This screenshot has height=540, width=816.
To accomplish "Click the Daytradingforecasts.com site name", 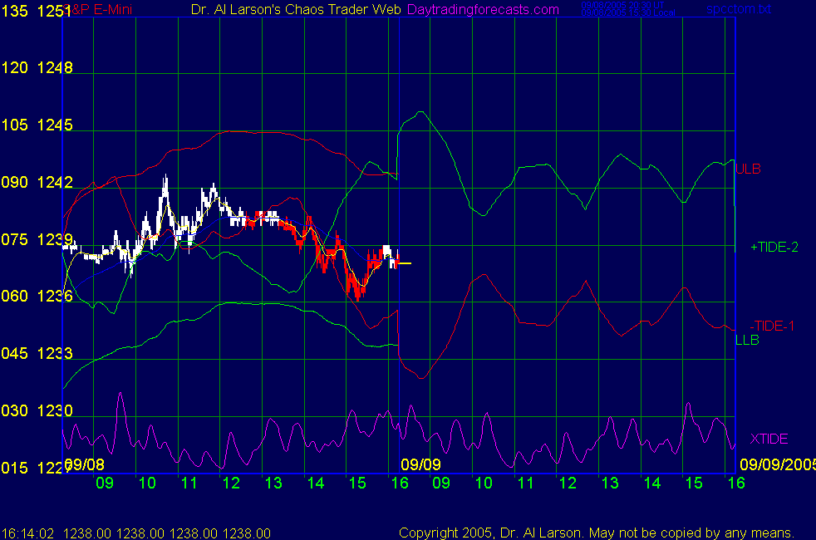I will pyautogui.click(x=483, y=9).
